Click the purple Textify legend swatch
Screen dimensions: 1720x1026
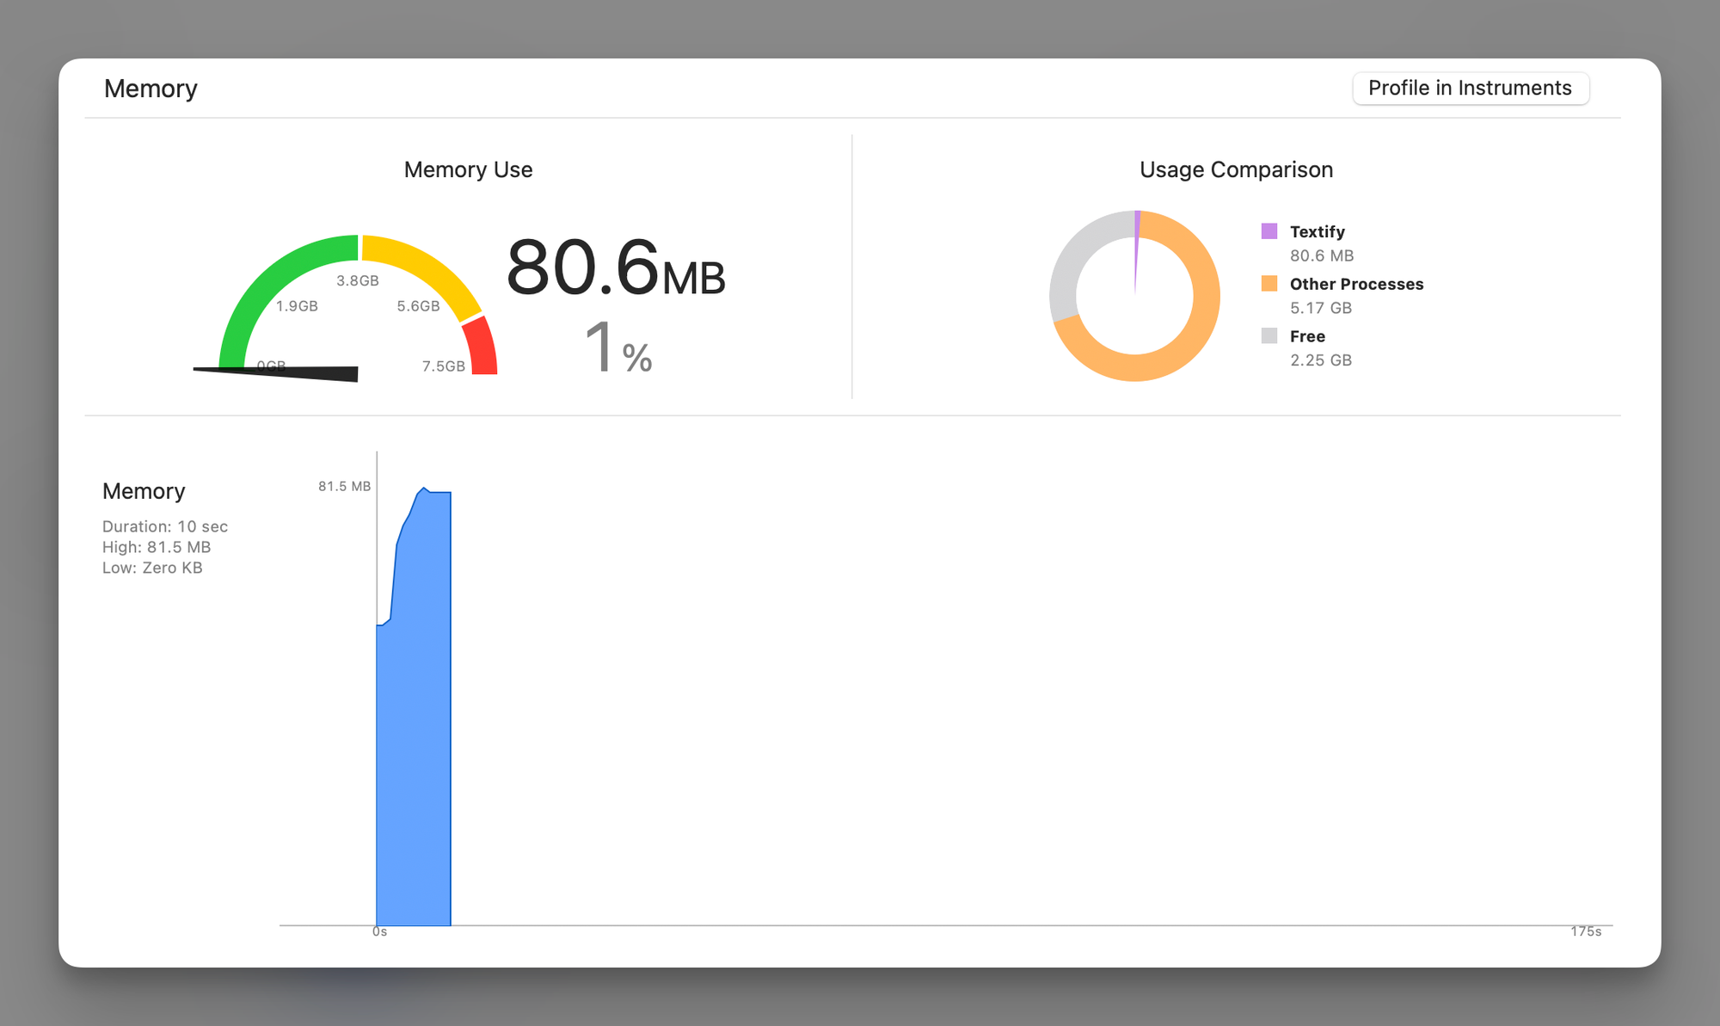[1268, 231]
